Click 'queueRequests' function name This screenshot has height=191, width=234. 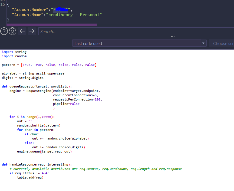(22, 86)
